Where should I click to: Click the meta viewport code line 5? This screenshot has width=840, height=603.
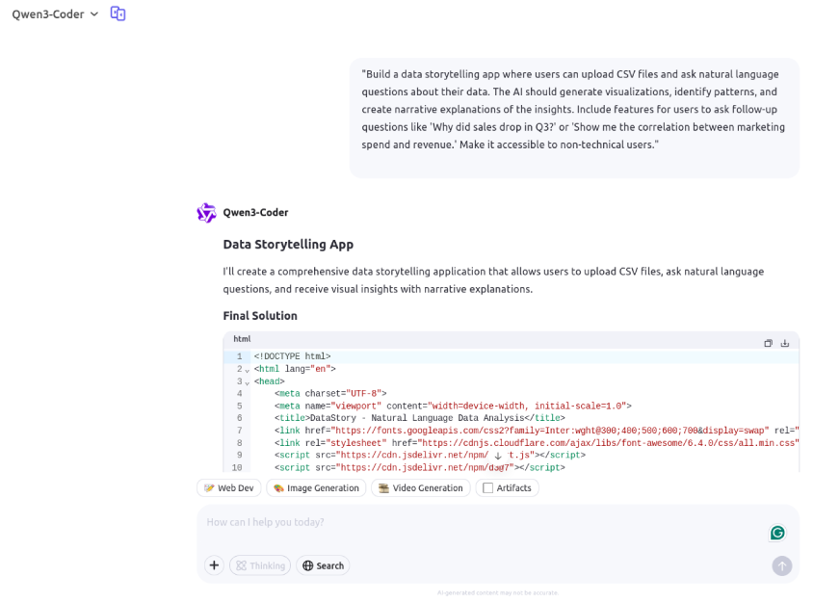tap(453, 406)
